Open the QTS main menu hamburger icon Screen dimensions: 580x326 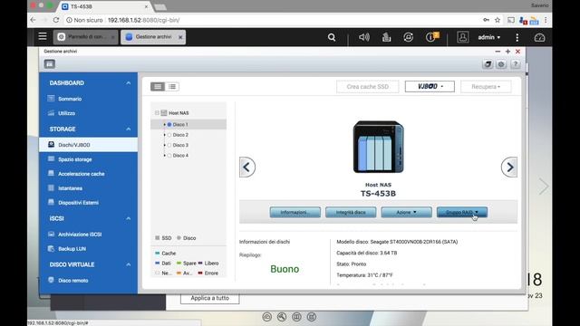43,36
